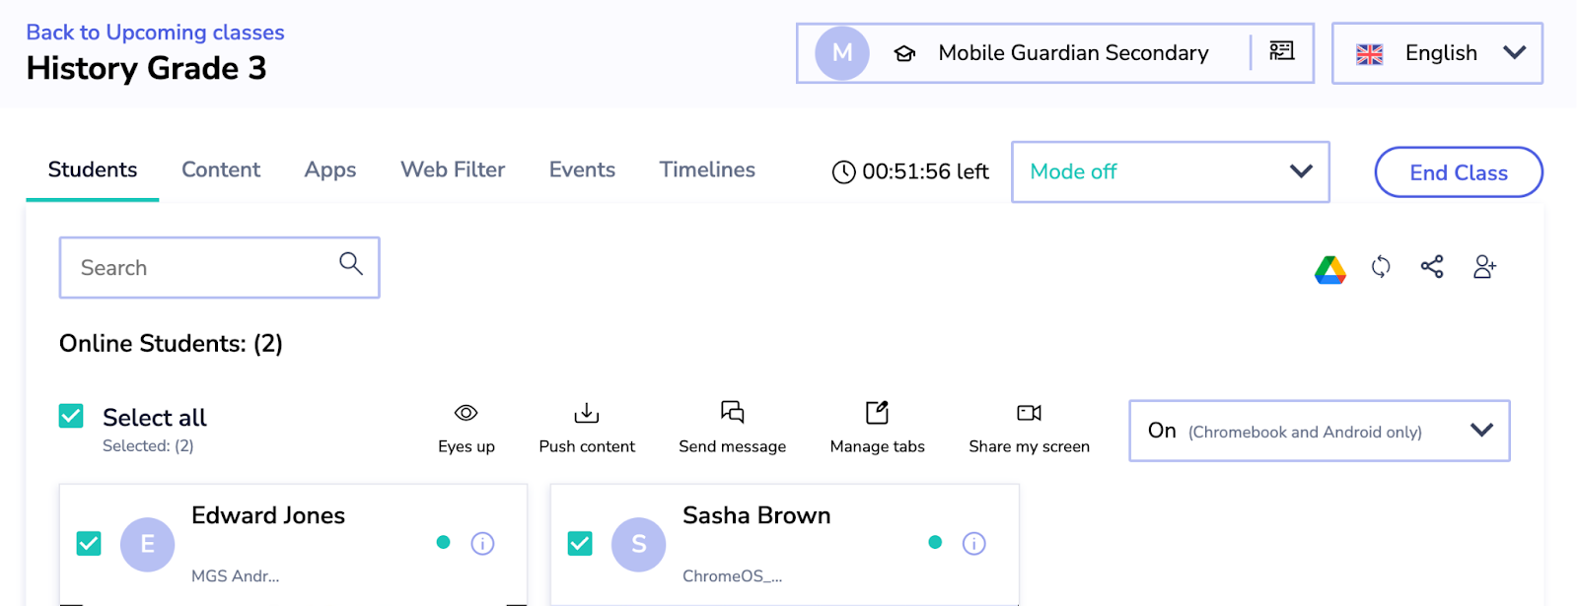Send message to selected students
The image size is (1578, 606).
[x=732, y=428]
